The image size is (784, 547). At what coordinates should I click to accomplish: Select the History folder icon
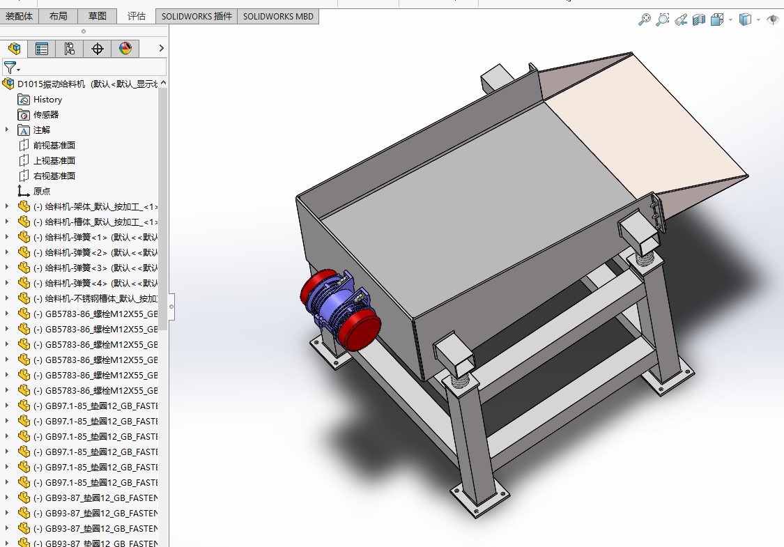[x=24, y=100]
